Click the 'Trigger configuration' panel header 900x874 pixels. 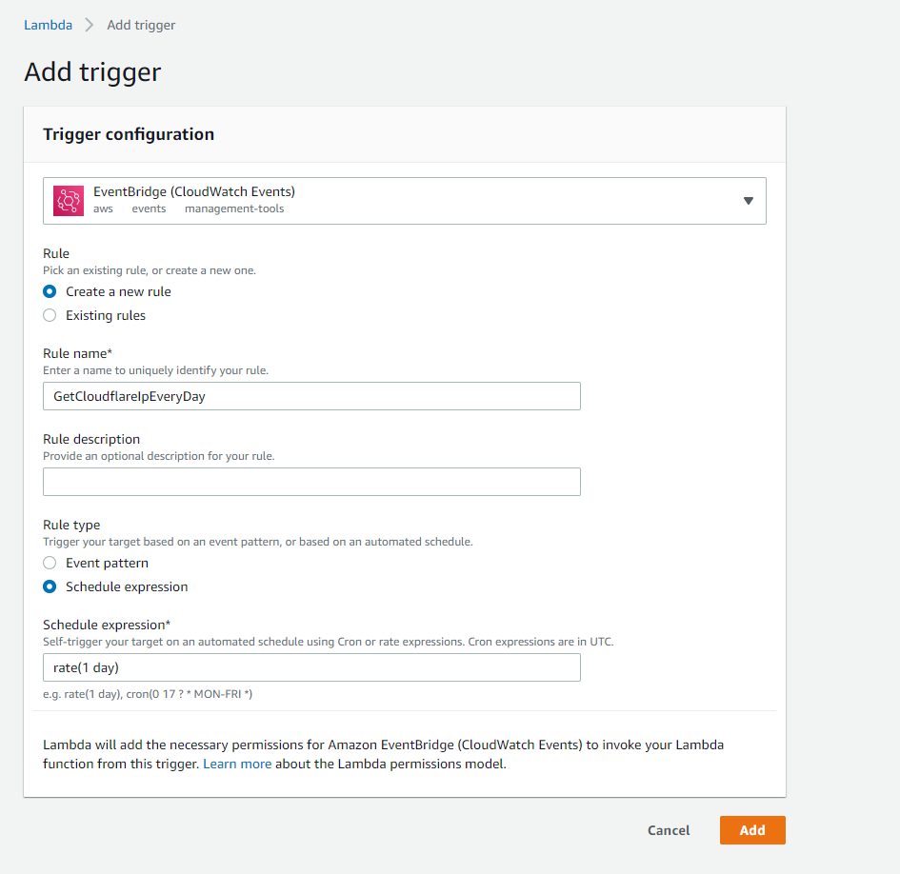coord(129,134)
